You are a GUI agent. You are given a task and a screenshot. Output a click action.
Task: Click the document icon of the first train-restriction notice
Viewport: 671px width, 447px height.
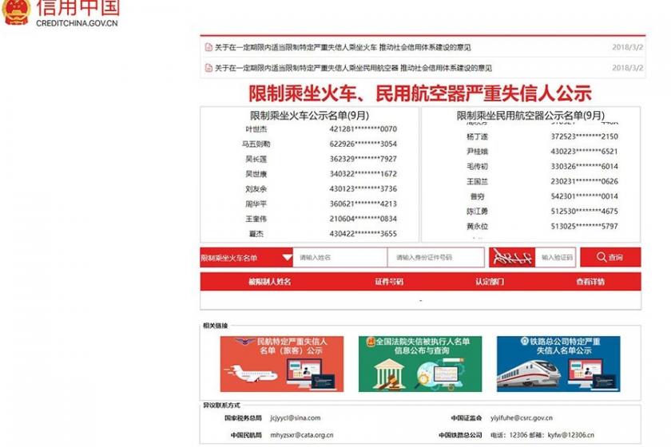(x=208, y=47)
